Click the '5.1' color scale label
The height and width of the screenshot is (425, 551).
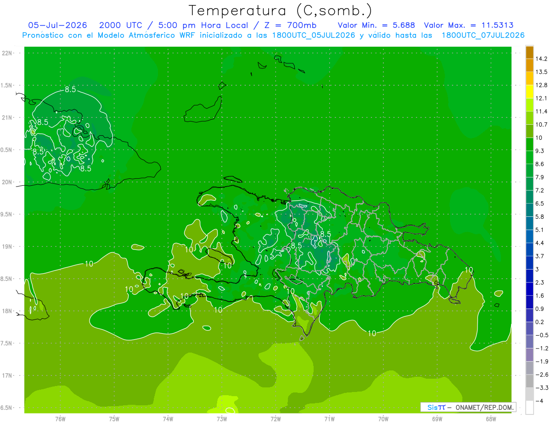[540, 230]
